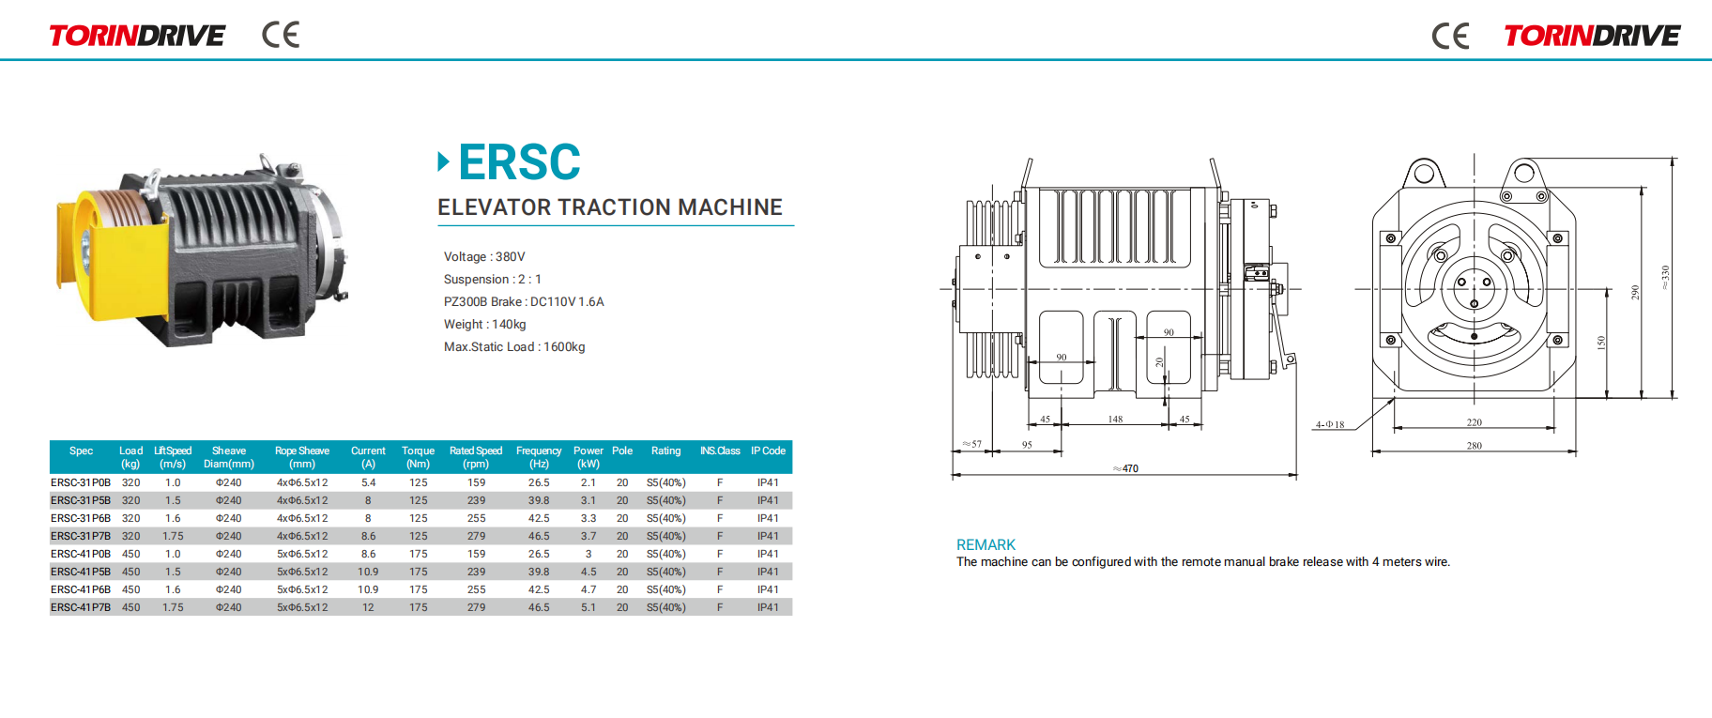Click power value 3.7 in ERSC-31P7B row

tap(588, 537)
